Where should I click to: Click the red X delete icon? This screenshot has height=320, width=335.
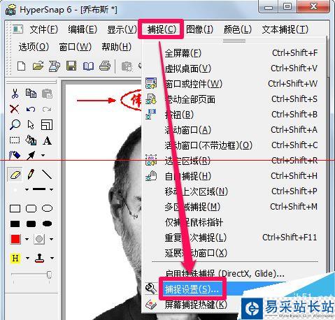[15, 109]
